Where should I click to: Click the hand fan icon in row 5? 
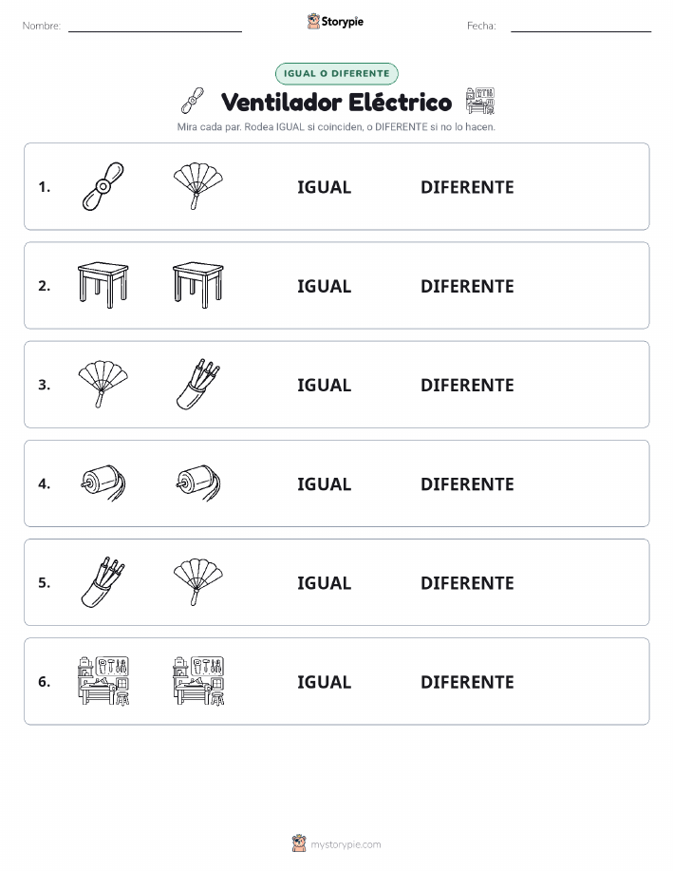pyautogui.click(x=198, y=582)
